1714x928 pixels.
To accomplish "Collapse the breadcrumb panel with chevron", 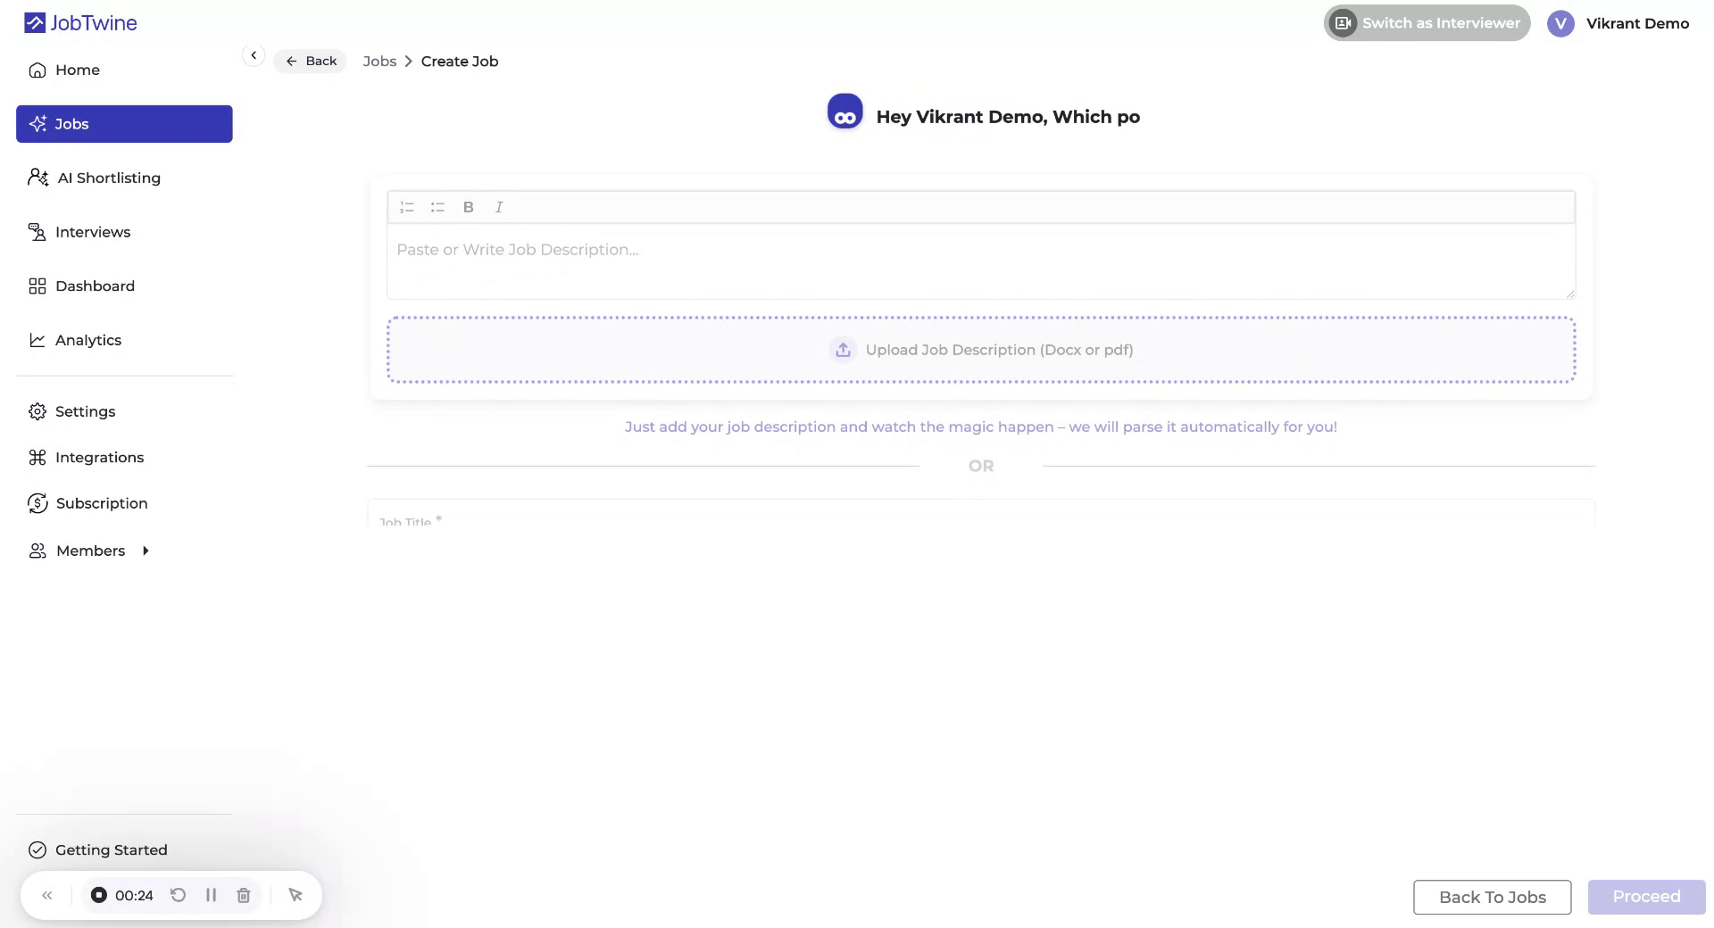I will (254, 54).
